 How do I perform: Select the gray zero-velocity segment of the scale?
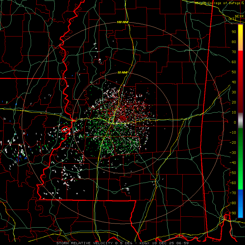coord(240,120)
